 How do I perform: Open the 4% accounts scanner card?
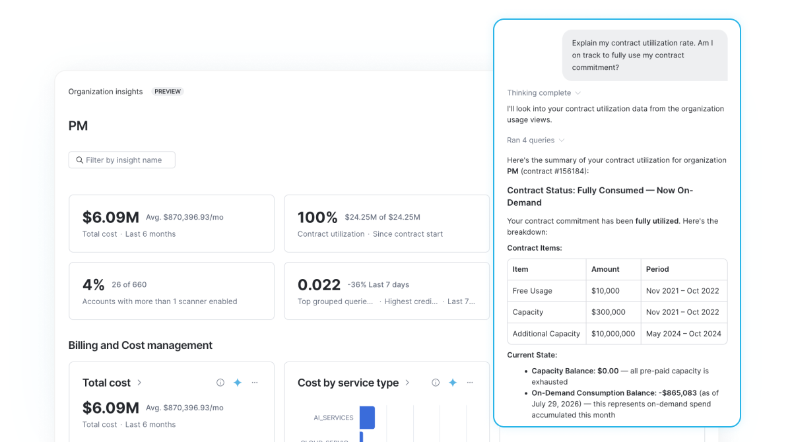172,291
